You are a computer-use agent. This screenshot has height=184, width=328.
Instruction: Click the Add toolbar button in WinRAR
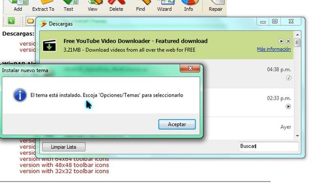tap(18, 6)
